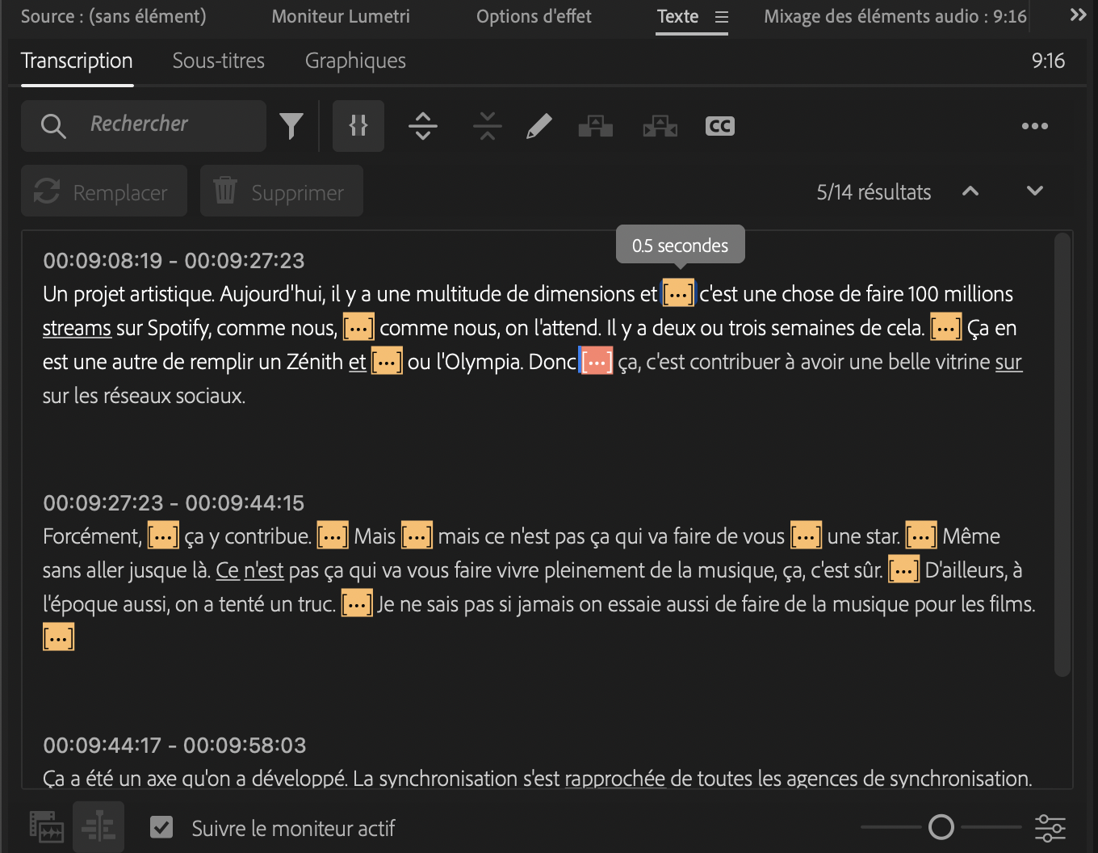Open the transcript options ellipsis menu

click(x=1035, y=126)
